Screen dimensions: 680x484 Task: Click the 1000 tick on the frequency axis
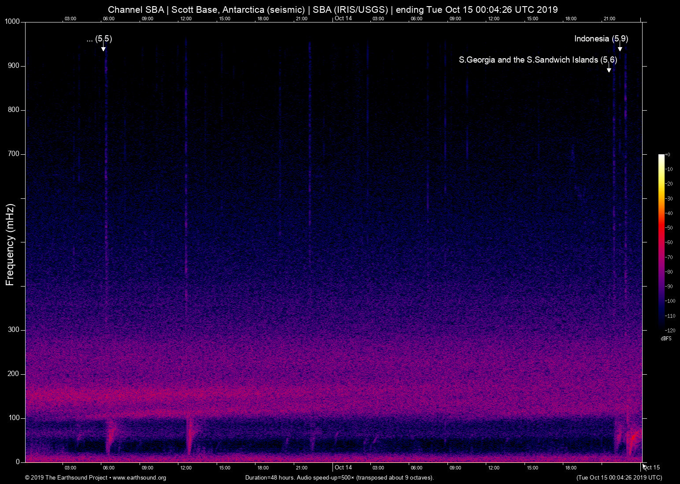[x=12, y=22]
